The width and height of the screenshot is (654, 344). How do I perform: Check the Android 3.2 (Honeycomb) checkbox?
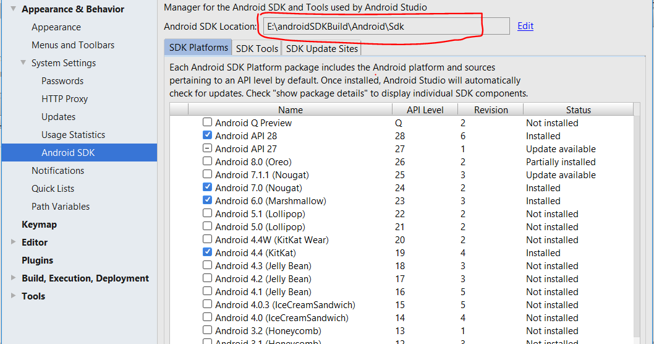click(207, 330)
